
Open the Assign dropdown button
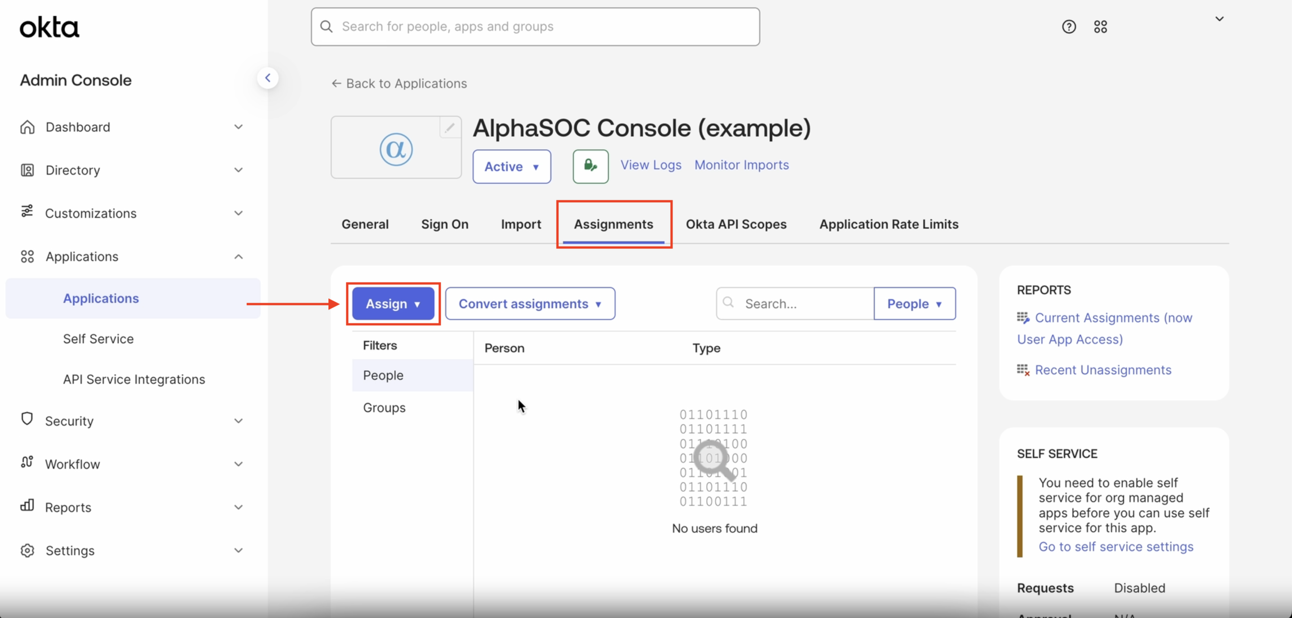[x=393, y=304]
